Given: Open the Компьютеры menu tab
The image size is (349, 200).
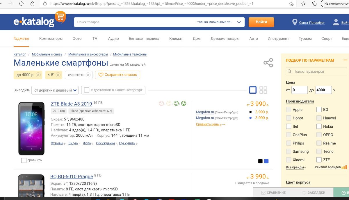Looking at the screenshot, I should [51, 38].
